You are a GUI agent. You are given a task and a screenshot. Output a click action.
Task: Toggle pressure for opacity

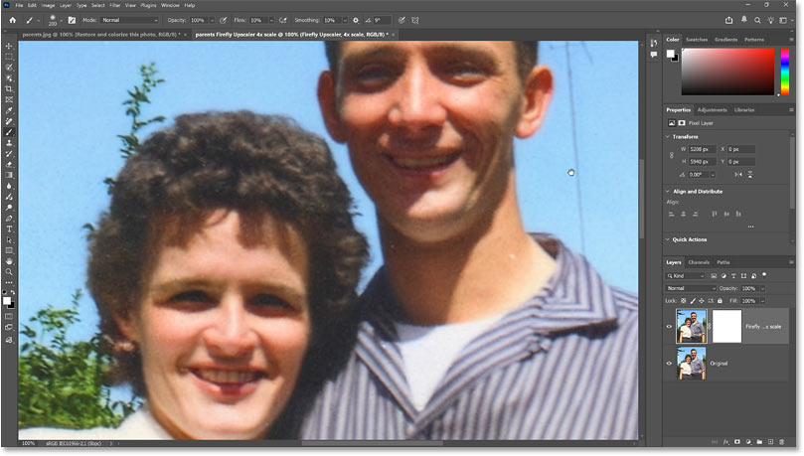tap(223, 21)
